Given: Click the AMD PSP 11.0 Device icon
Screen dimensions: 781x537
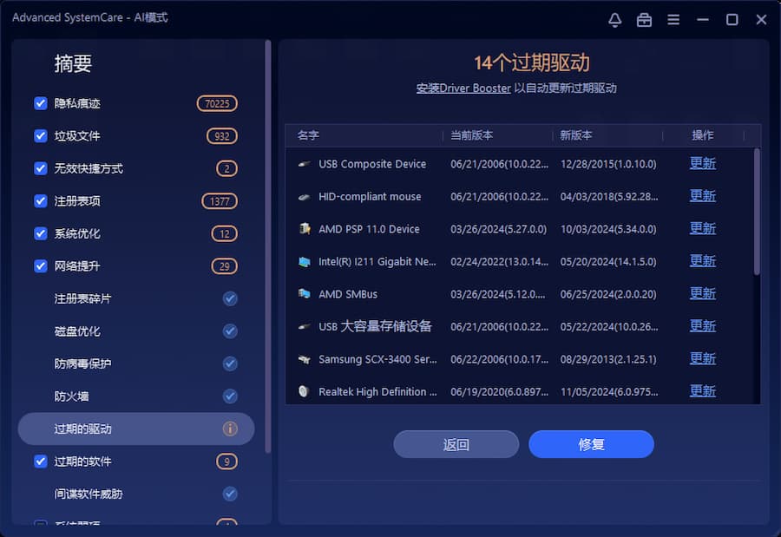Looking at the screenshot, I should [304, 229].
